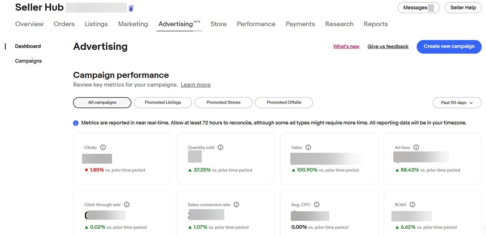Switch to the Listings tab
This screenshot has width=486, height=235.
pos(96,24)
